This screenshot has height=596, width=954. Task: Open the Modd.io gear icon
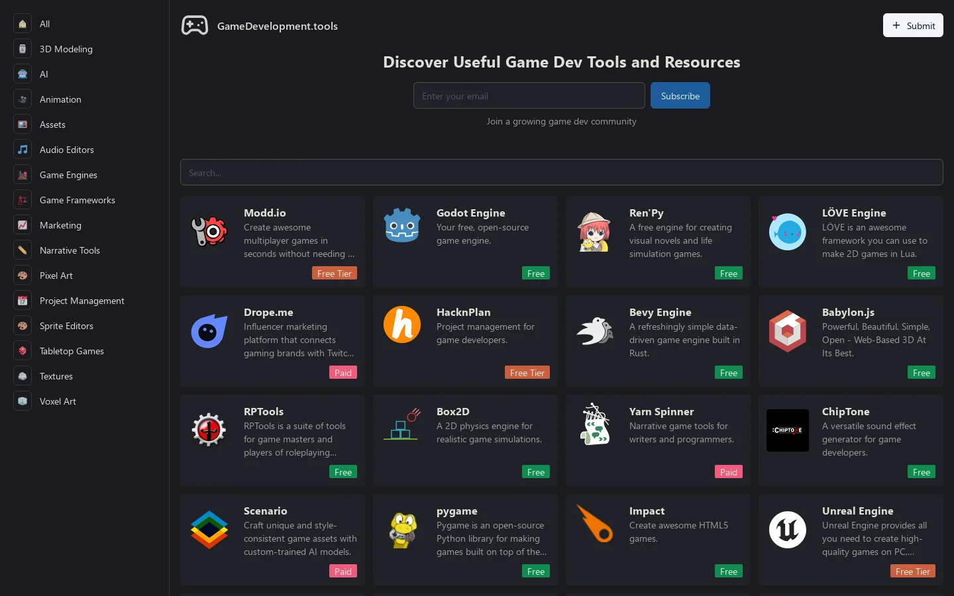click(x=209, y=232)
